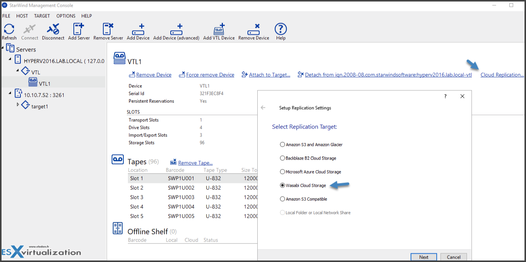This screenshot has width=526, height=262.
Task: Select the Slot 2 tape row
Action: [193, 188]
